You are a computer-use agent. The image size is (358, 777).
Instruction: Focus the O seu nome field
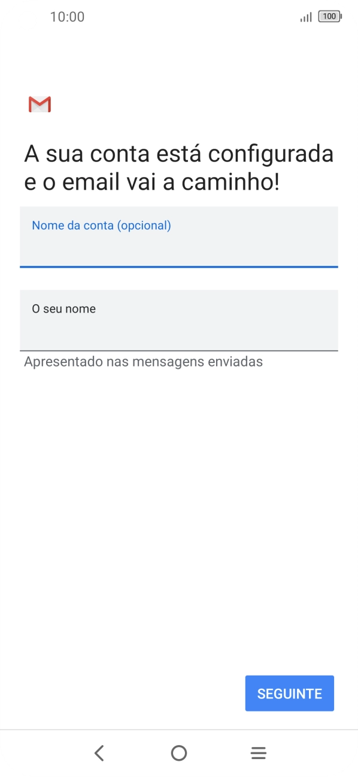pos(178,321)
